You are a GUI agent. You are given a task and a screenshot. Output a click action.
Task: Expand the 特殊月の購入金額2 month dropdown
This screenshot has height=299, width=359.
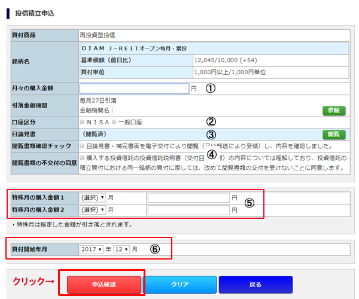(92, 210)
